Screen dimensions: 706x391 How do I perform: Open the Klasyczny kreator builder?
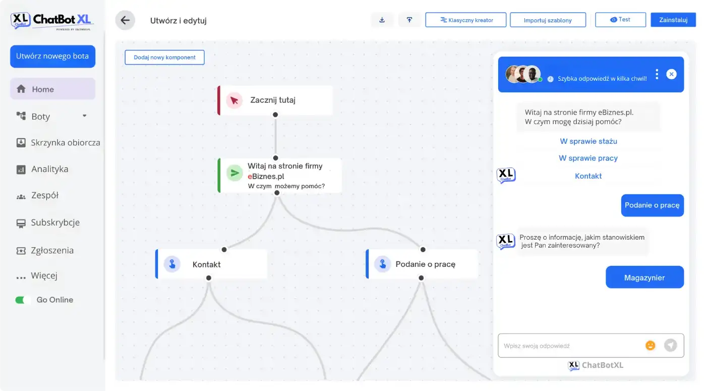[466, 20]
